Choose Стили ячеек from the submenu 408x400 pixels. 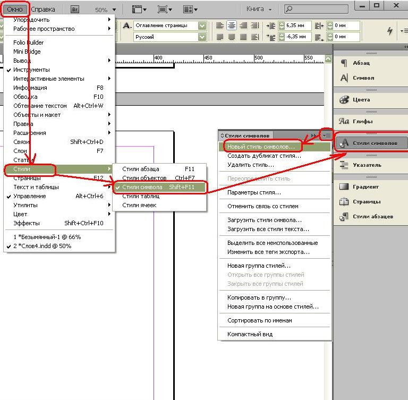pos(160,206)
